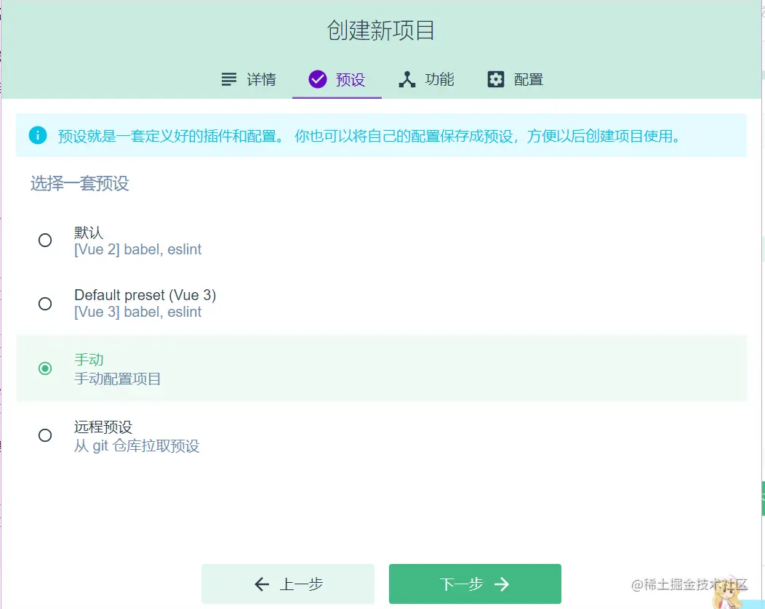Select the 远程预设 radio button
This screenshot has height=609, width=765.
(45, 435)
